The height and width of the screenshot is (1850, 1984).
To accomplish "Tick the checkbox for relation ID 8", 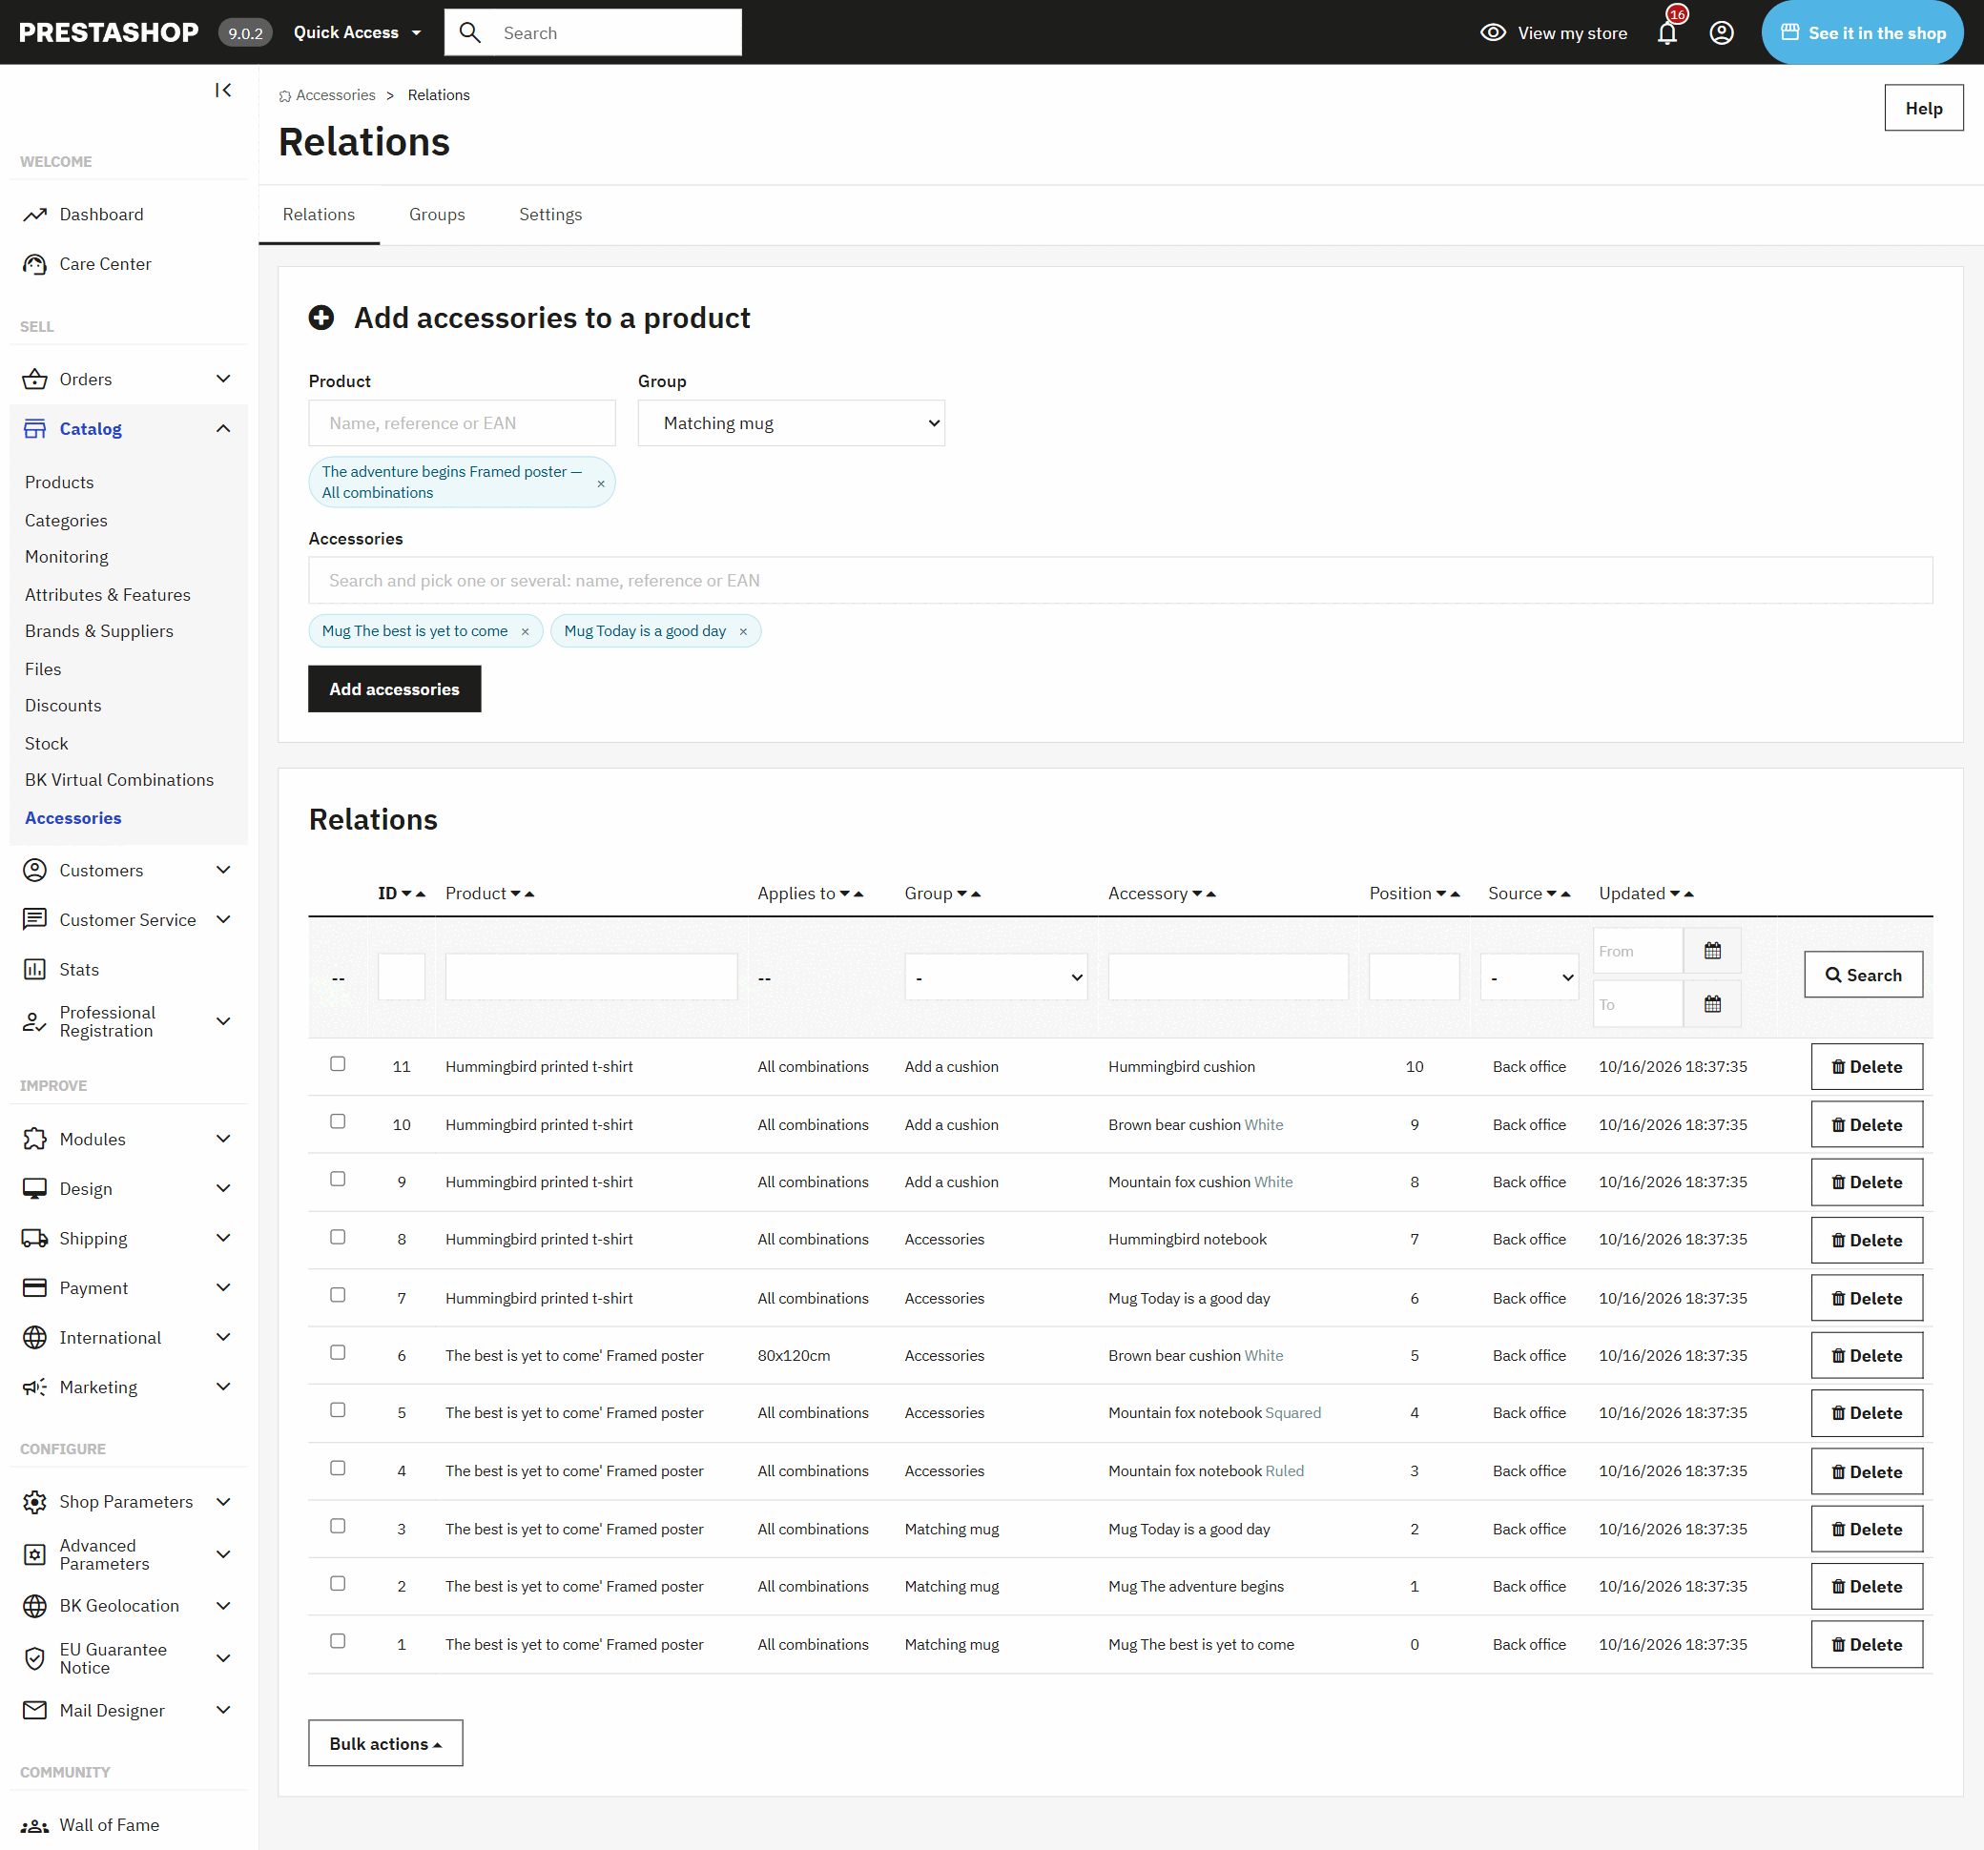I will [338, 1236].
